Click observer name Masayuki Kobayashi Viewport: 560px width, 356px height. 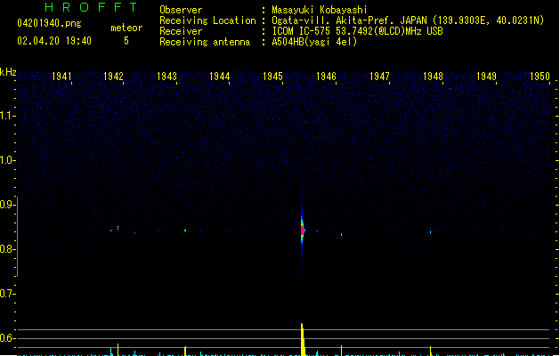click(x=320, y=10)
